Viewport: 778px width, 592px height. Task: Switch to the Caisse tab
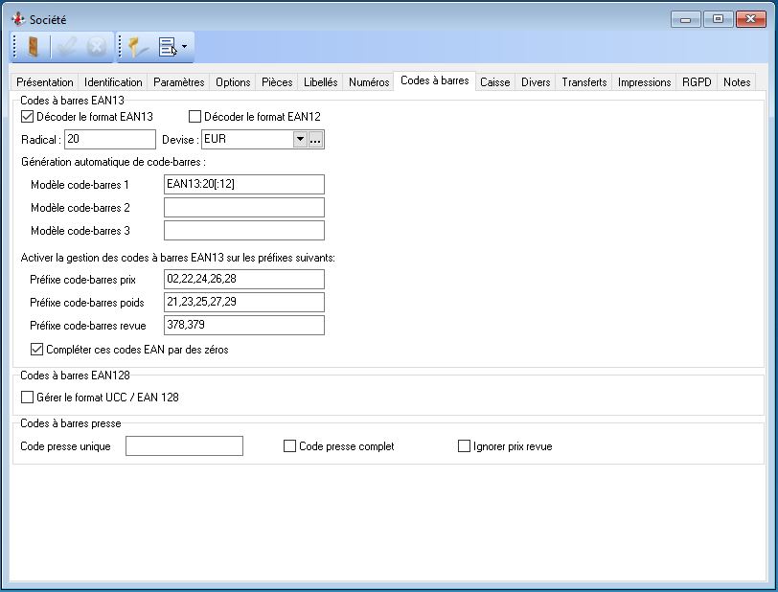point(494,82)
